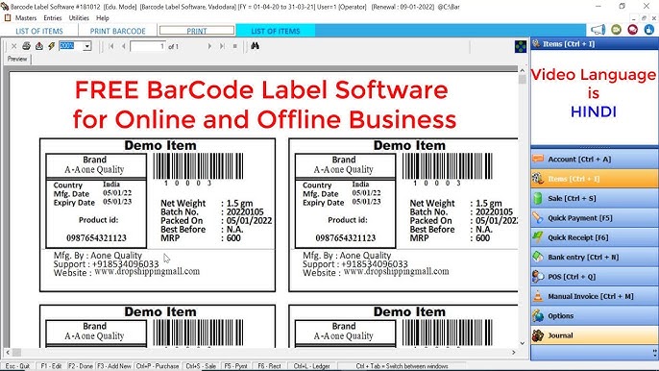Click the stop loading square icon

pyautogui.click(x=235, y=46)
